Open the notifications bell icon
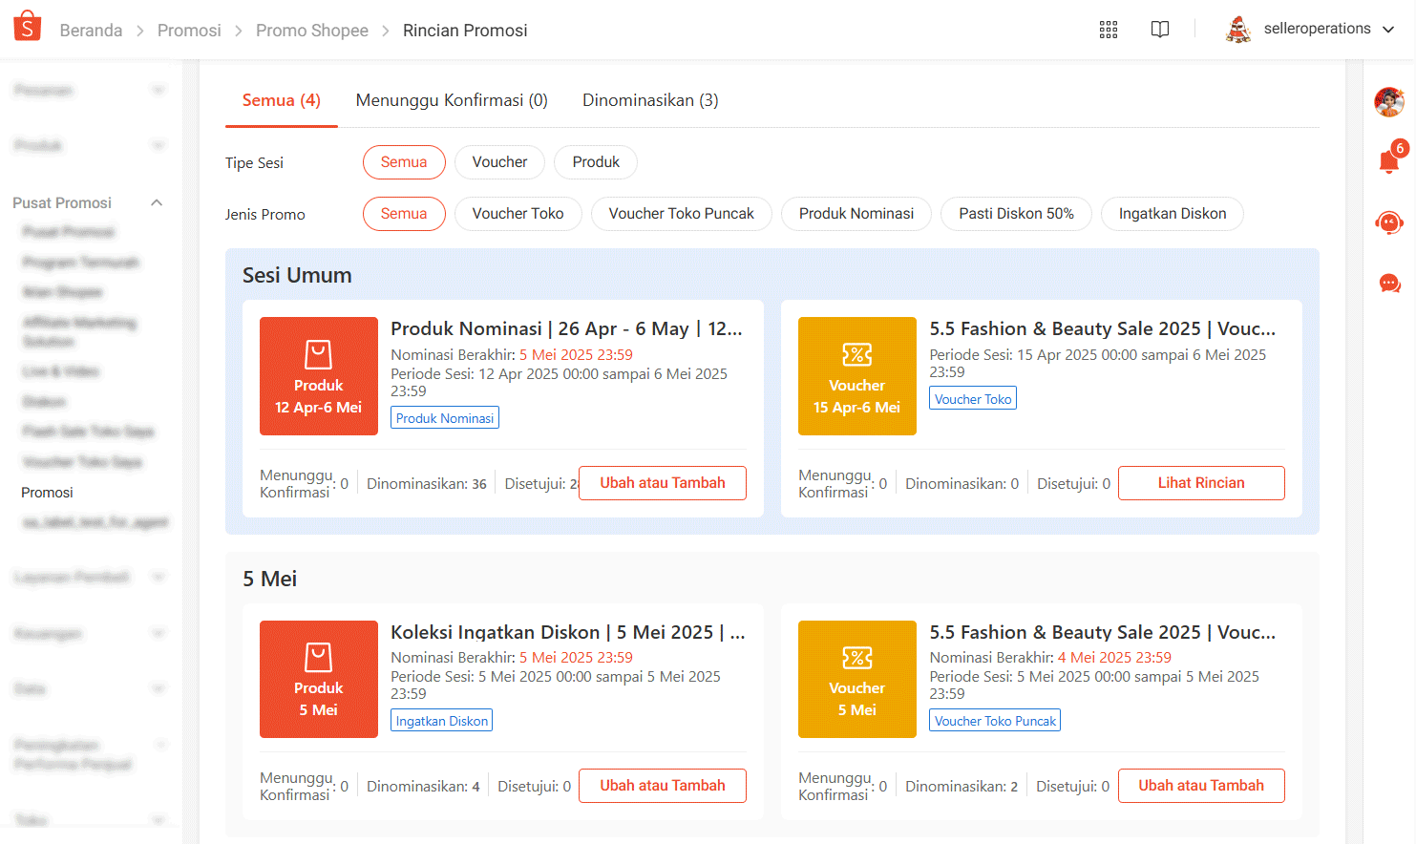This screenshot has height=844, width=1416. point(1389,160)
